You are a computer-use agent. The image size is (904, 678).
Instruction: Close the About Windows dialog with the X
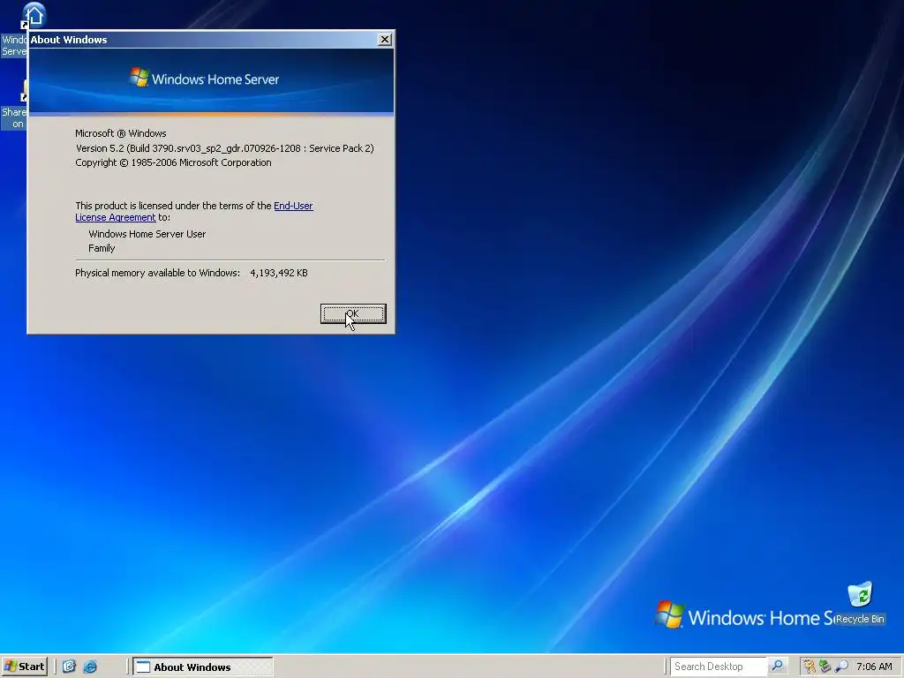point(385,39)
